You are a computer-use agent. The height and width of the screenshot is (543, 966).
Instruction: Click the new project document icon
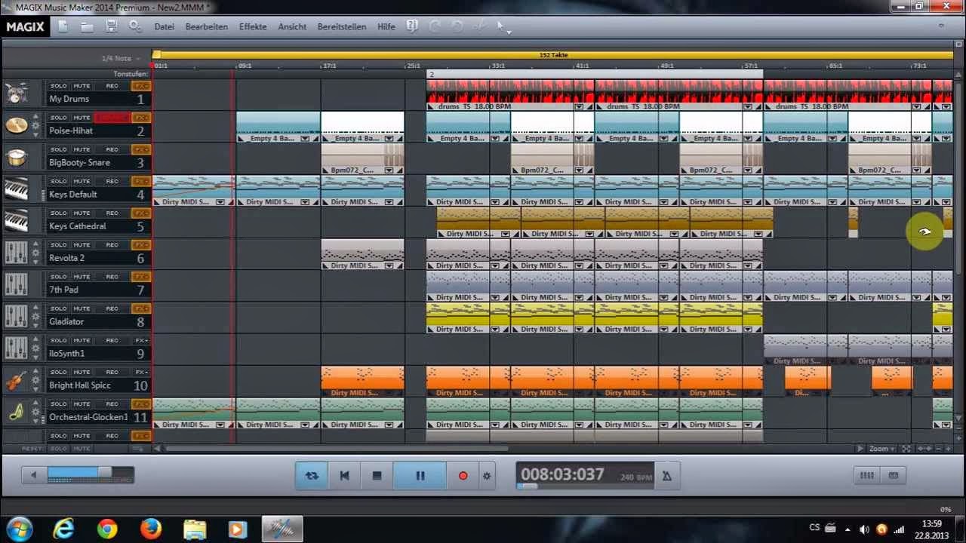(x=63, y=26)
